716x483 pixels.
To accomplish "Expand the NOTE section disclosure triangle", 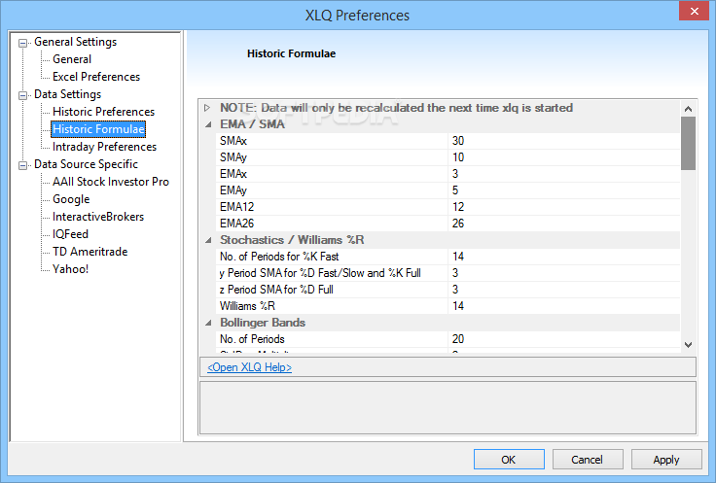I will (x=207, y=108).
